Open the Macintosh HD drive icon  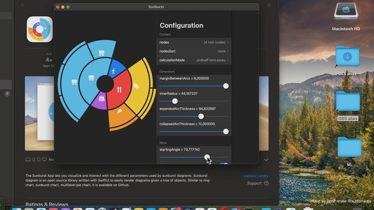point(346,11)
